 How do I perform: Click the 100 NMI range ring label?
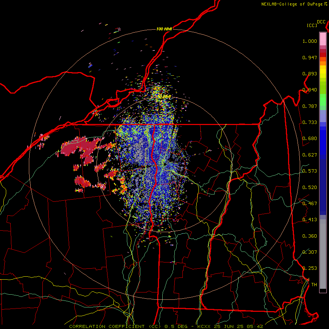(x=164, y=29)
